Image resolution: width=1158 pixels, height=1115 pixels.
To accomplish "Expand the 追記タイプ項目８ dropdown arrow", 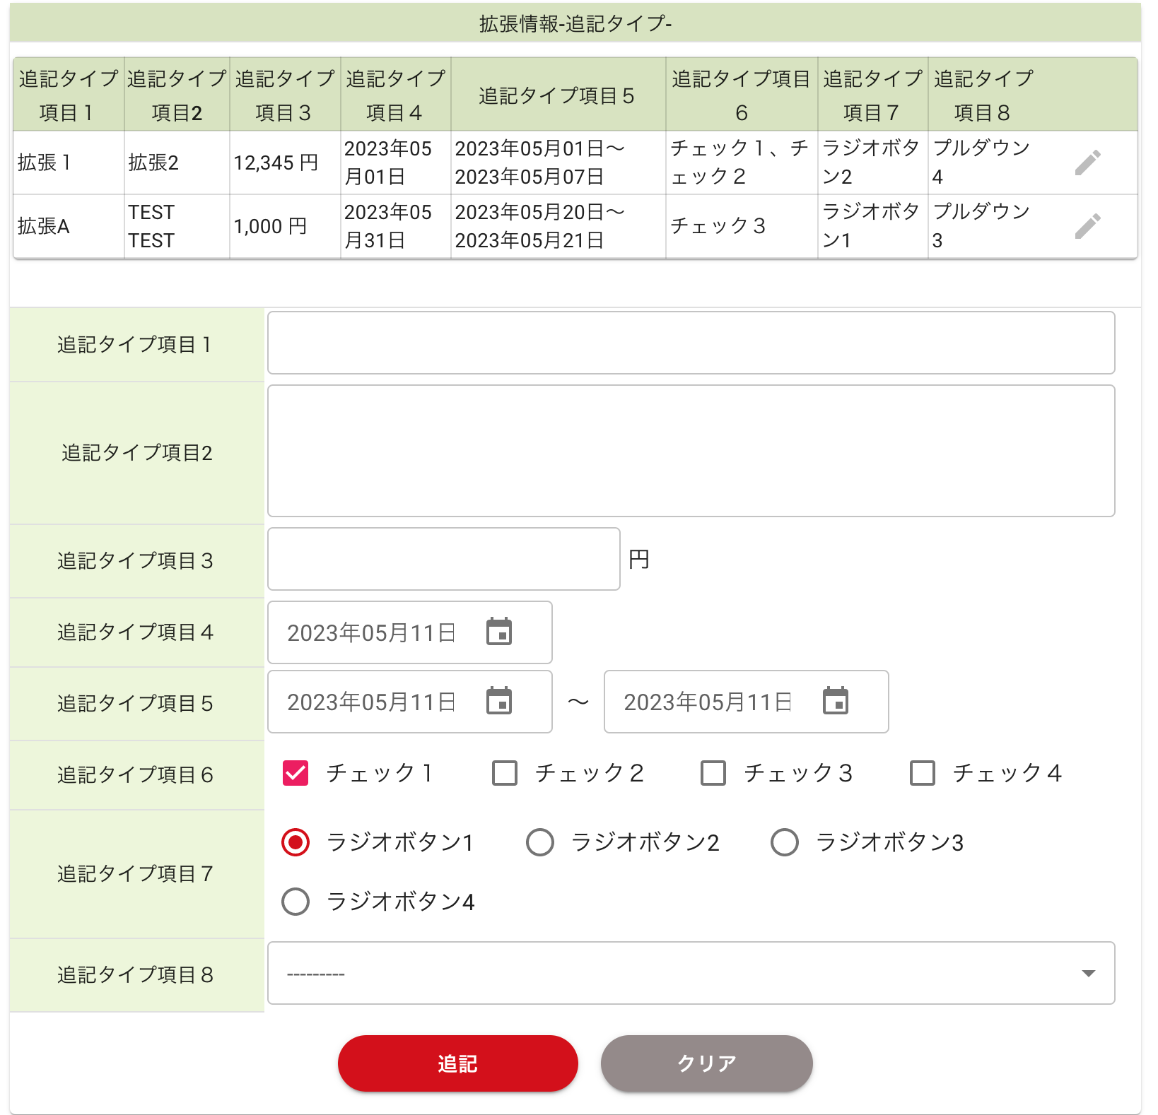I will (x=1088, y=974).
